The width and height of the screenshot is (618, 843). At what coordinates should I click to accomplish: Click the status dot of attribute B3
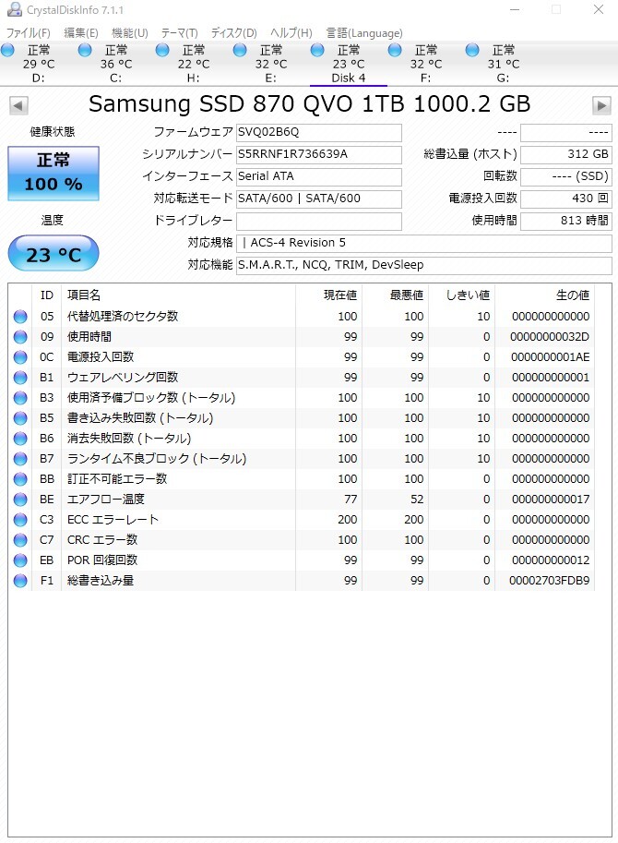tap(20, 398)
